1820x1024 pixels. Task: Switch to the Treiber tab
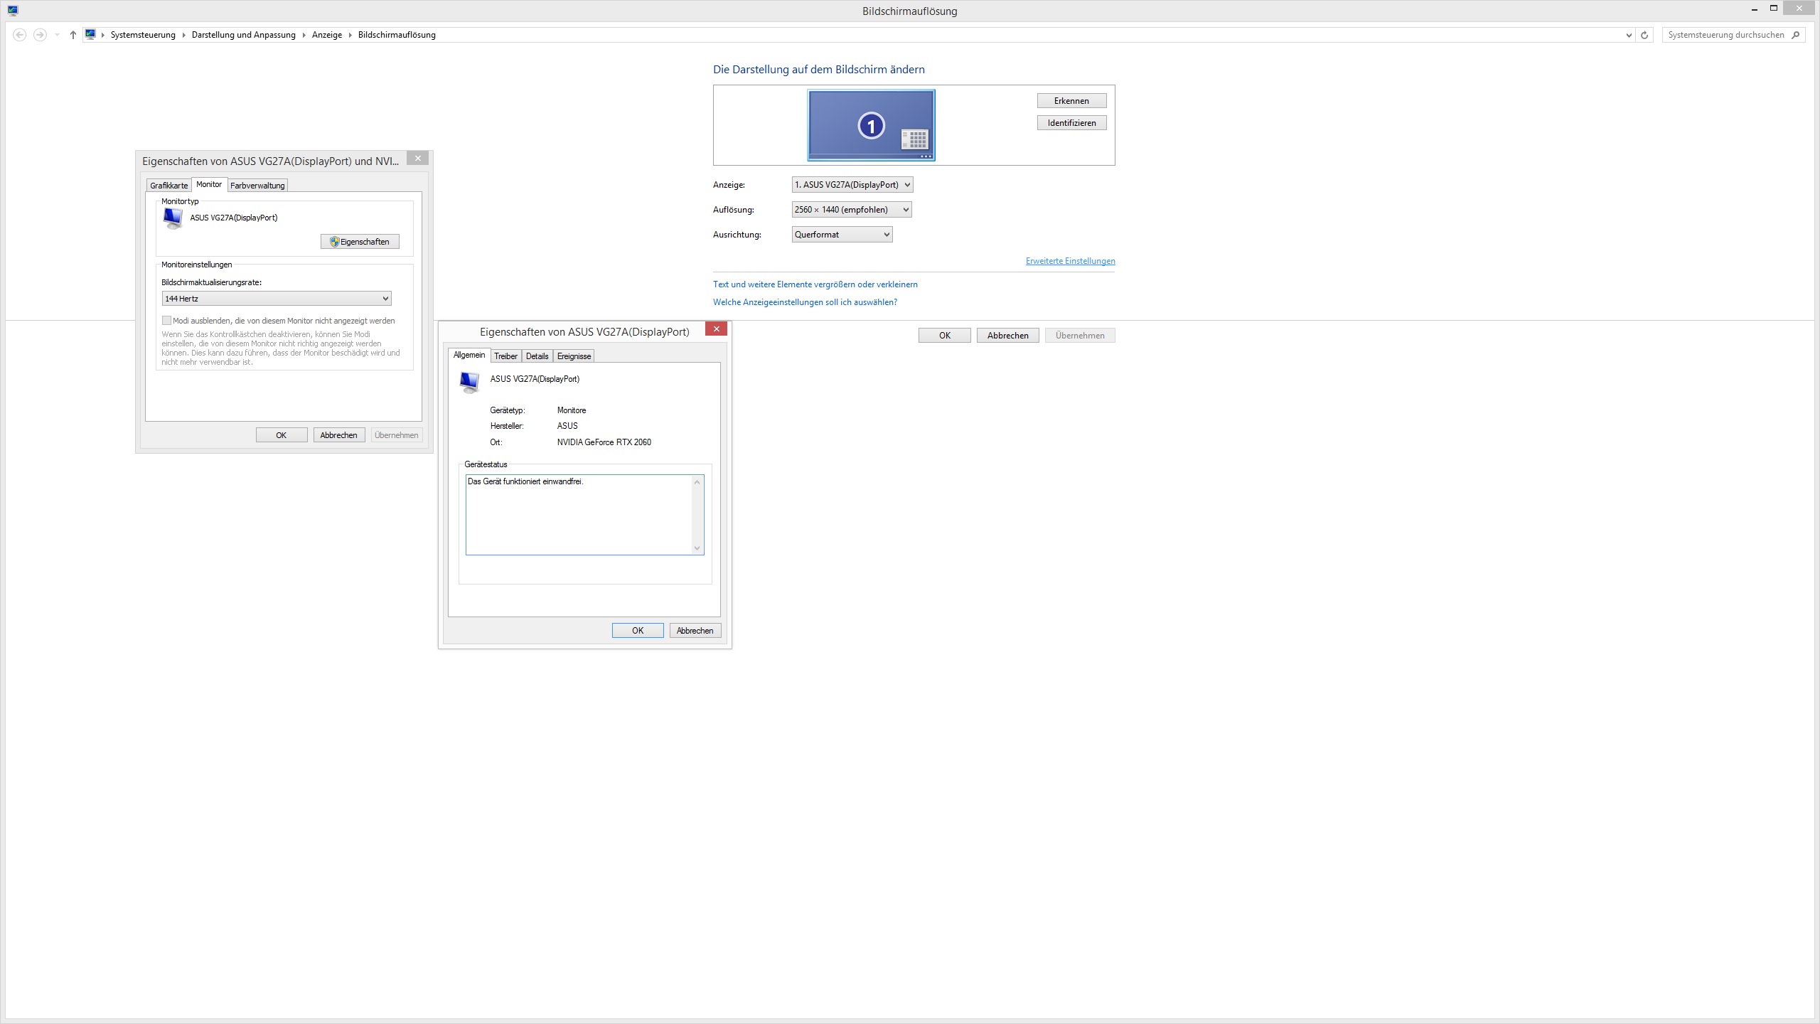click(x=505, y=356)
